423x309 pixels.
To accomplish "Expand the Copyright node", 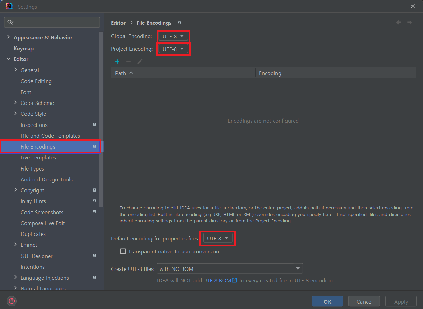I will pos(15,190).
